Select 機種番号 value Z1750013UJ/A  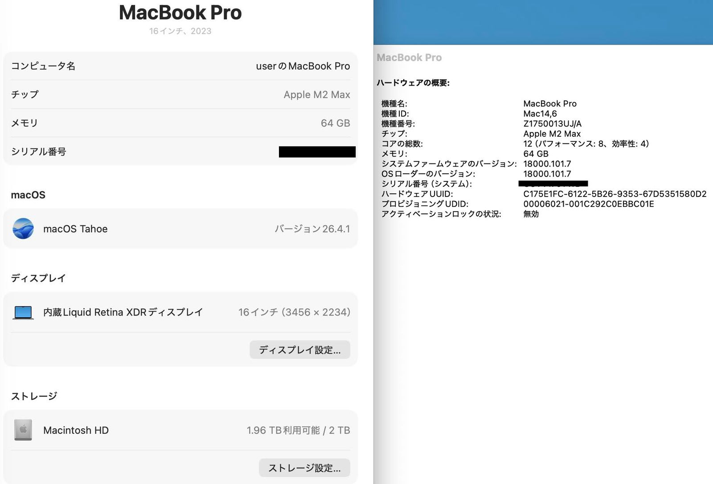553,123
